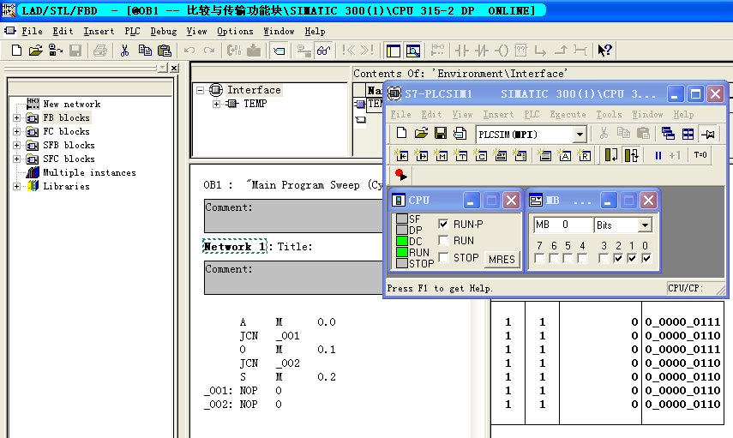Toggle MB0 bit 2 checkbox
This screenshot has height=438, width=733.
(618, 258)
